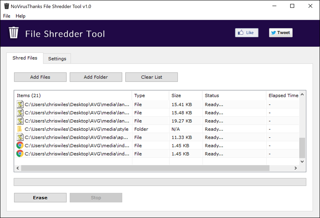The image size is (320, 218).
Task: Click the horizontal scrollbar right arrow
Action: [x=295, y=168]
